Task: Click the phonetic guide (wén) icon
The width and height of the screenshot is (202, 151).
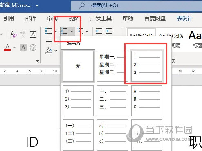Action: (23, 34)
